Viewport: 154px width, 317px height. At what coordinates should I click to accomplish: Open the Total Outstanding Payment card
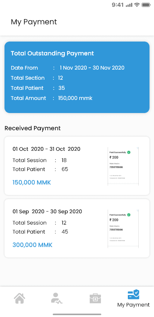coord(77,77)
